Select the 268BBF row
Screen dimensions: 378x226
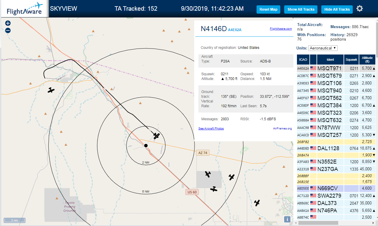point(336,176)
